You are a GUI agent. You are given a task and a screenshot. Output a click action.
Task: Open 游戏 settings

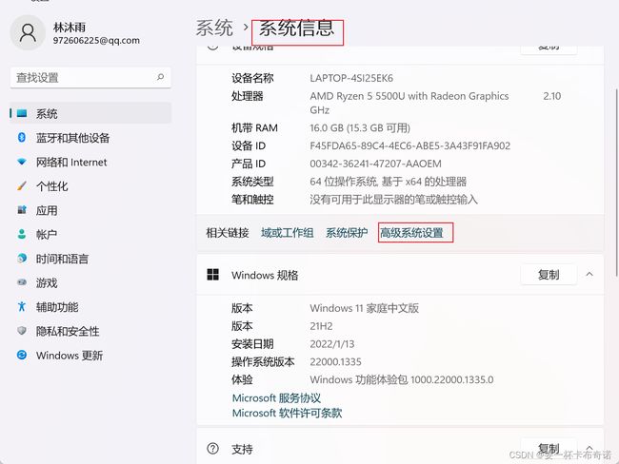(90, 282)
